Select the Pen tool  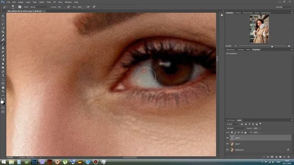3,71
